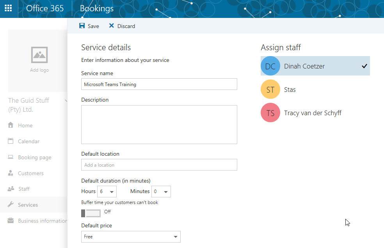Select Dinah Coetzer's DC avatar

click(270, 66)
